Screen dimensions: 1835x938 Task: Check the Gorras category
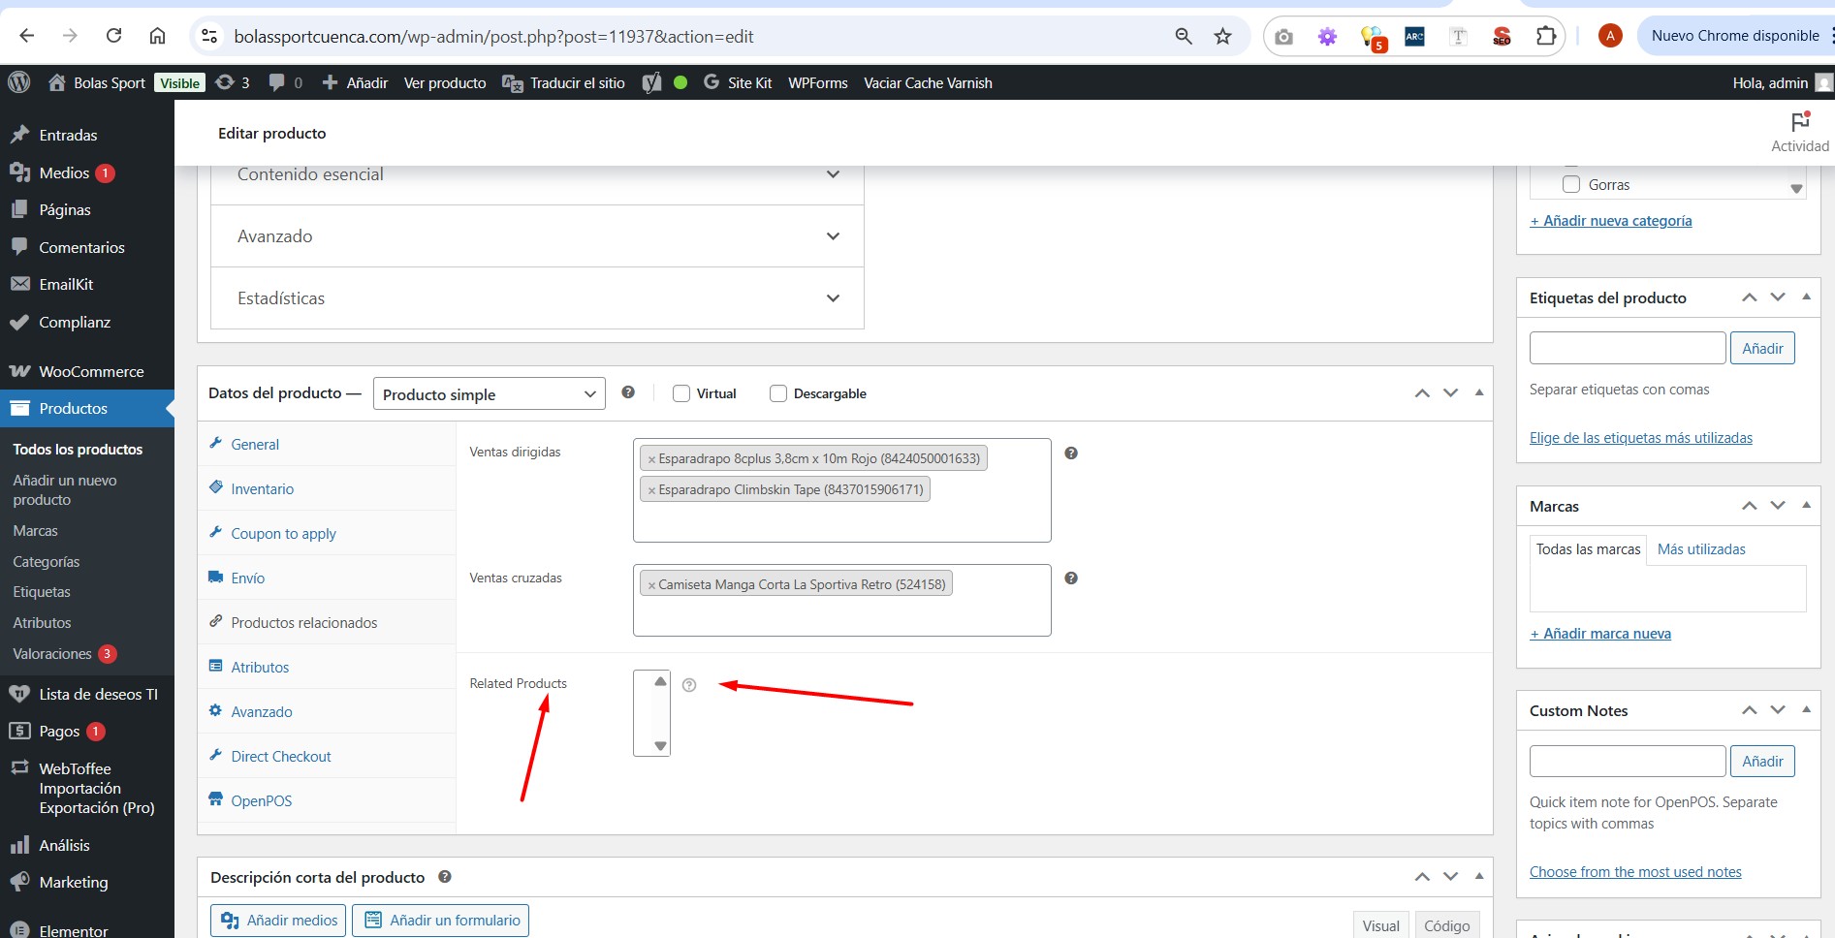click(1571, 184)
